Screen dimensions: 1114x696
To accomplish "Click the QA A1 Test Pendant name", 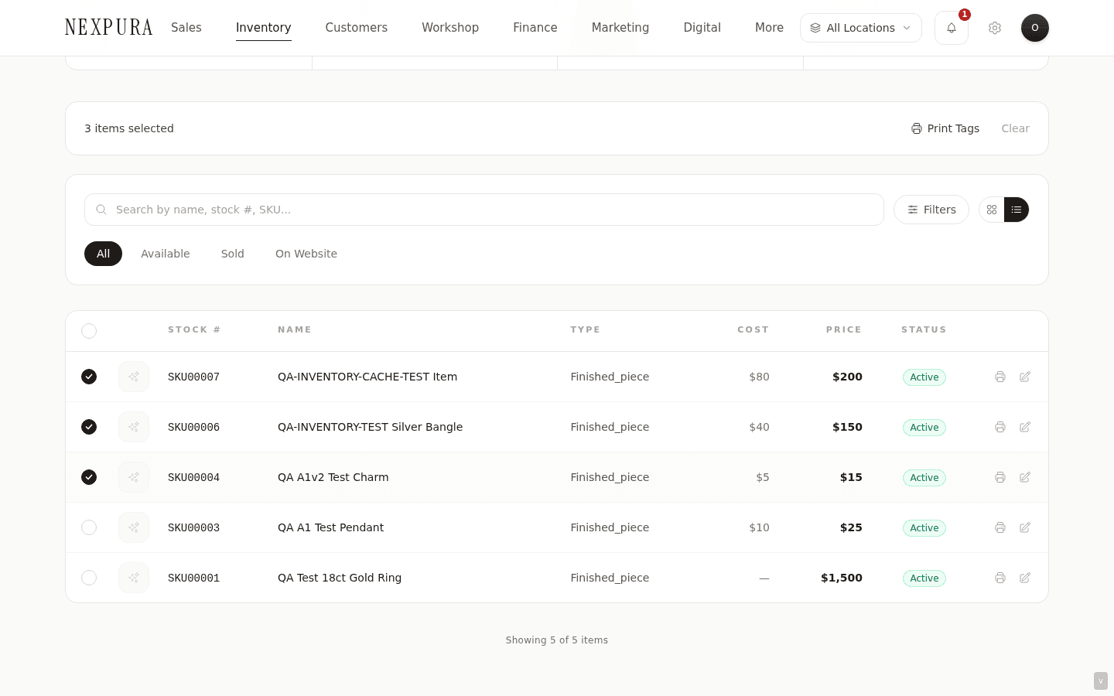I will point(330,527).
